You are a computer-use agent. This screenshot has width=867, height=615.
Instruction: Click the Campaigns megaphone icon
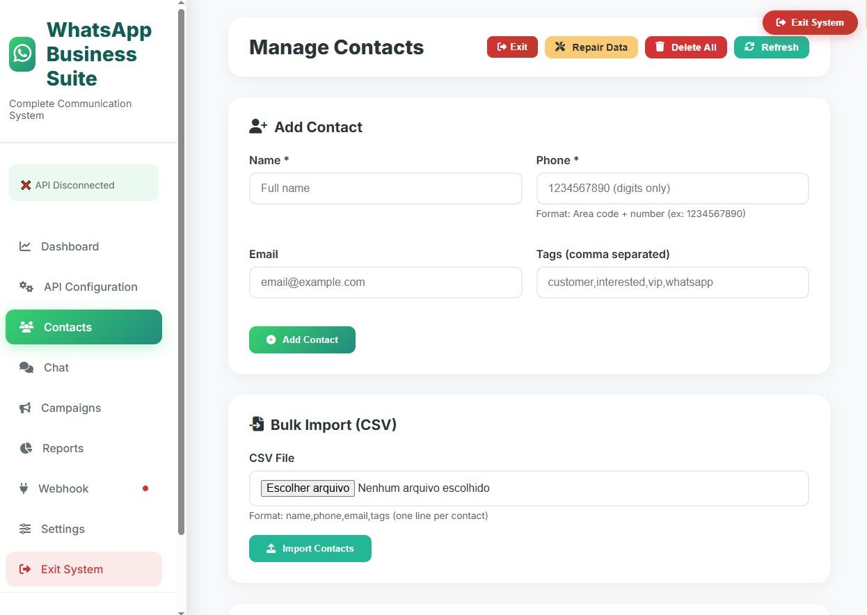pyautogui.click(x=25, y=408)
